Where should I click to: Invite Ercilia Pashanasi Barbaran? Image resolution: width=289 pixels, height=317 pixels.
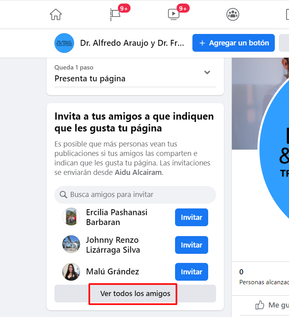192,218
